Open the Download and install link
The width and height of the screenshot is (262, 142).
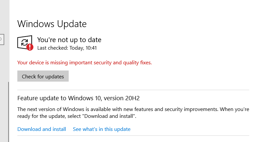[42, 129]
